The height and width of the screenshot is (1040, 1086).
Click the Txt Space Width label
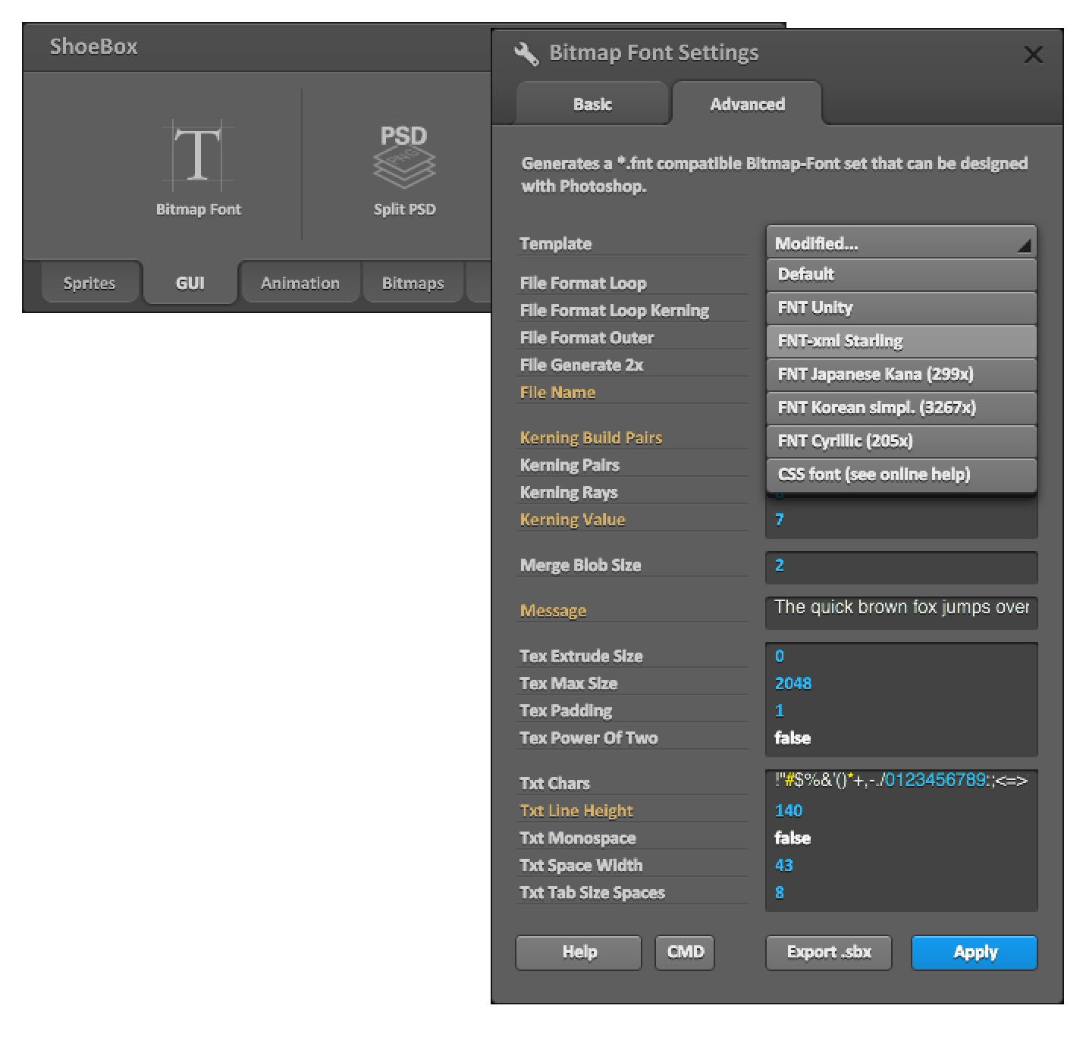[x=581, y=866]
